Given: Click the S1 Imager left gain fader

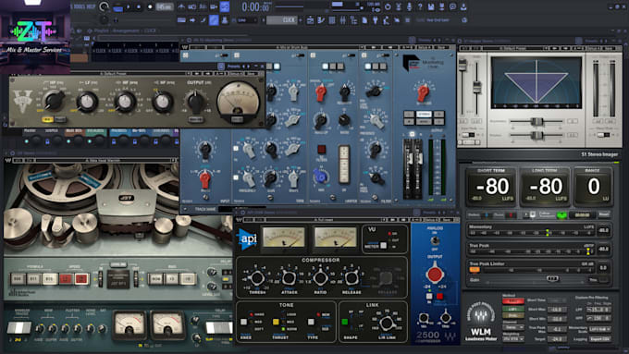Looking at the screenshot, I should pyautogui.click(x=462, y=65).
